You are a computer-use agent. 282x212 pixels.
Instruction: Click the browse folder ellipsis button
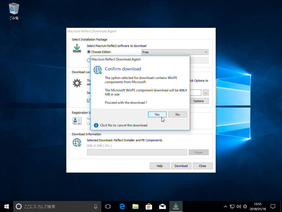(206, 93)
